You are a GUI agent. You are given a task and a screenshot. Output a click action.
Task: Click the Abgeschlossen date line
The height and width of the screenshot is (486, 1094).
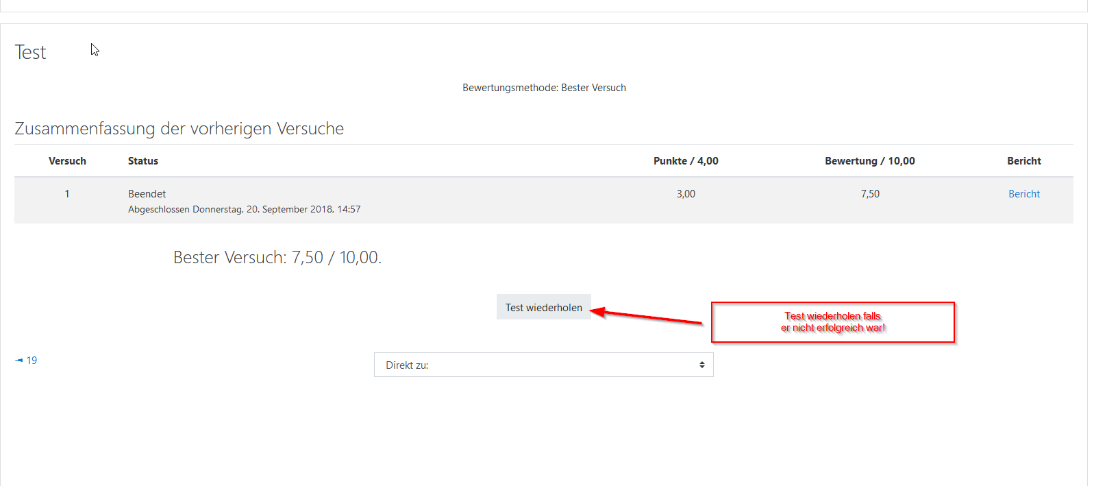coord(244,210)
